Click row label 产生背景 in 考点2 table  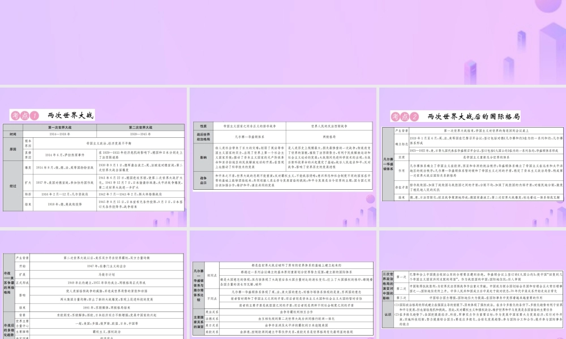click(x=401, y=131)
